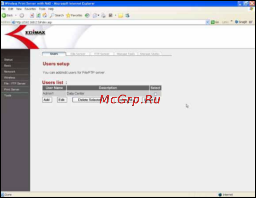Open the Favorites star button
256x198 pixels.
[x=74, y=15]
